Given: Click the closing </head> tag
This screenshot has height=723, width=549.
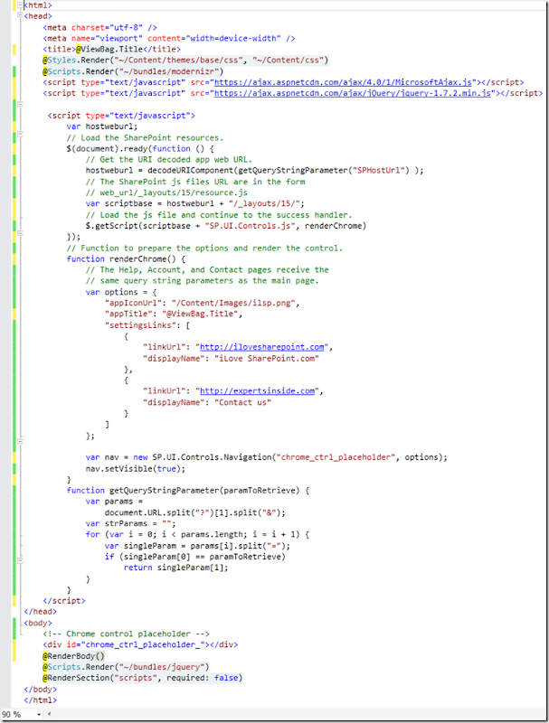Looking at the screenshot, I should click(x=41, y=612).
